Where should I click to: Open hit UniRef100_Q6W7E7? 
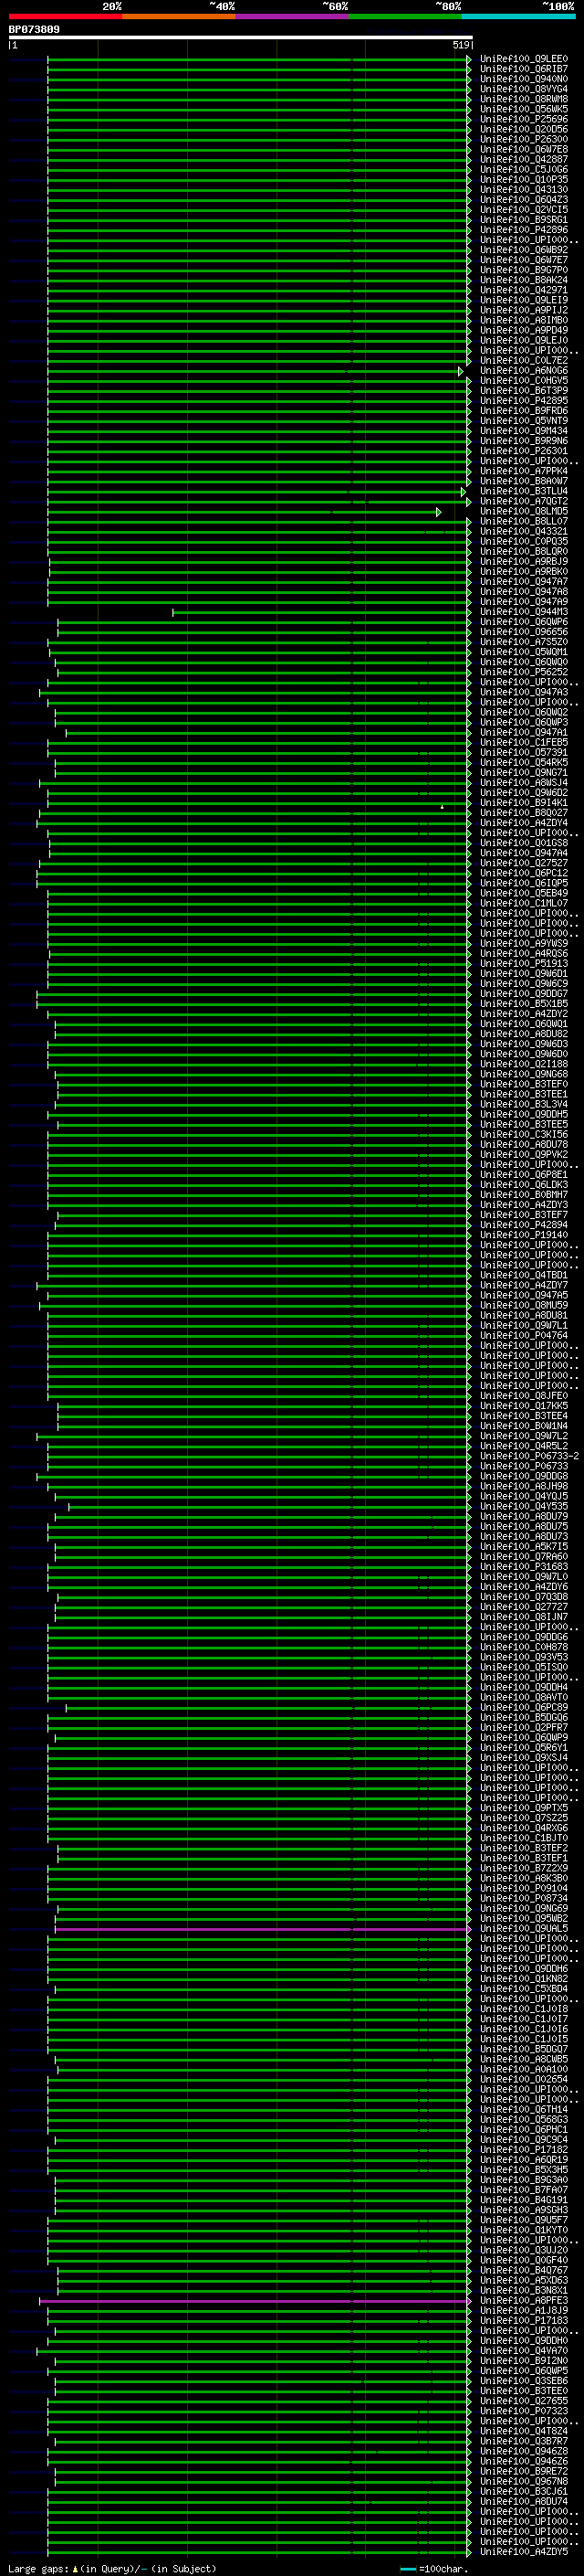click(x=524, y=260)
